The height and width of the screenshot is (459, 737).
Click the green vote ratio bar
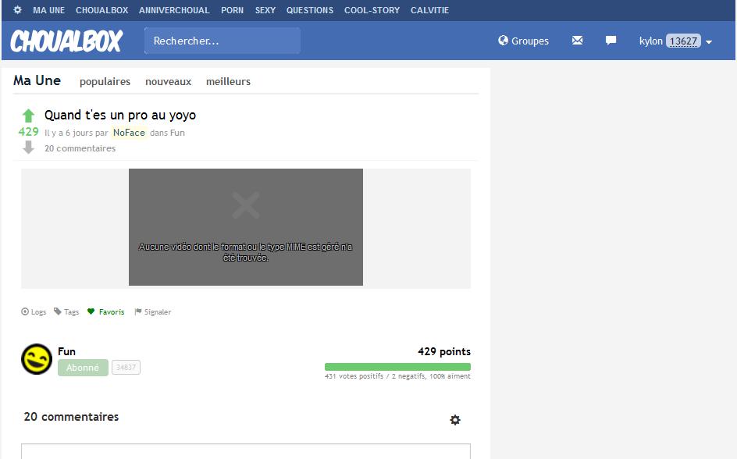(x=397, y=367)
